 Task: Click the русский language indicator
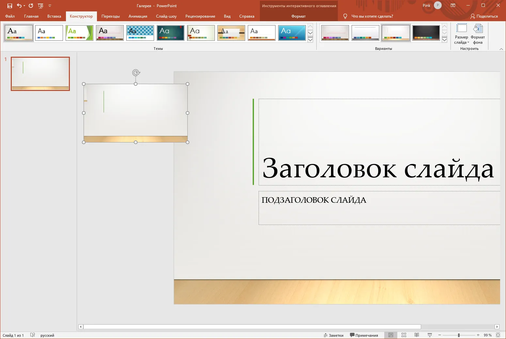[47, 335]
